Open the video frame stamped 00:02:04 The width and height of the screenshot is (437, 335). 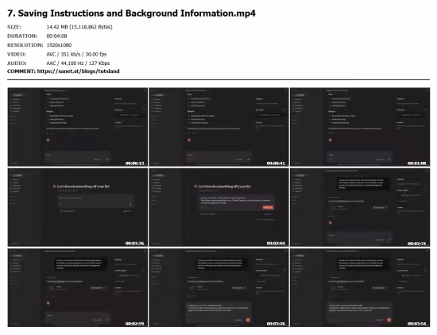tap(218, 207)
